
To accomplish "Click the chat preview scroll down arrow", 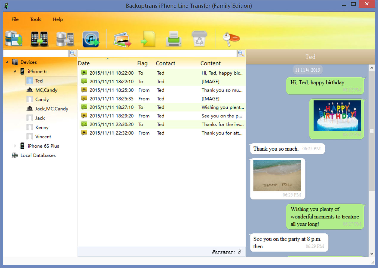I will 372,253.
